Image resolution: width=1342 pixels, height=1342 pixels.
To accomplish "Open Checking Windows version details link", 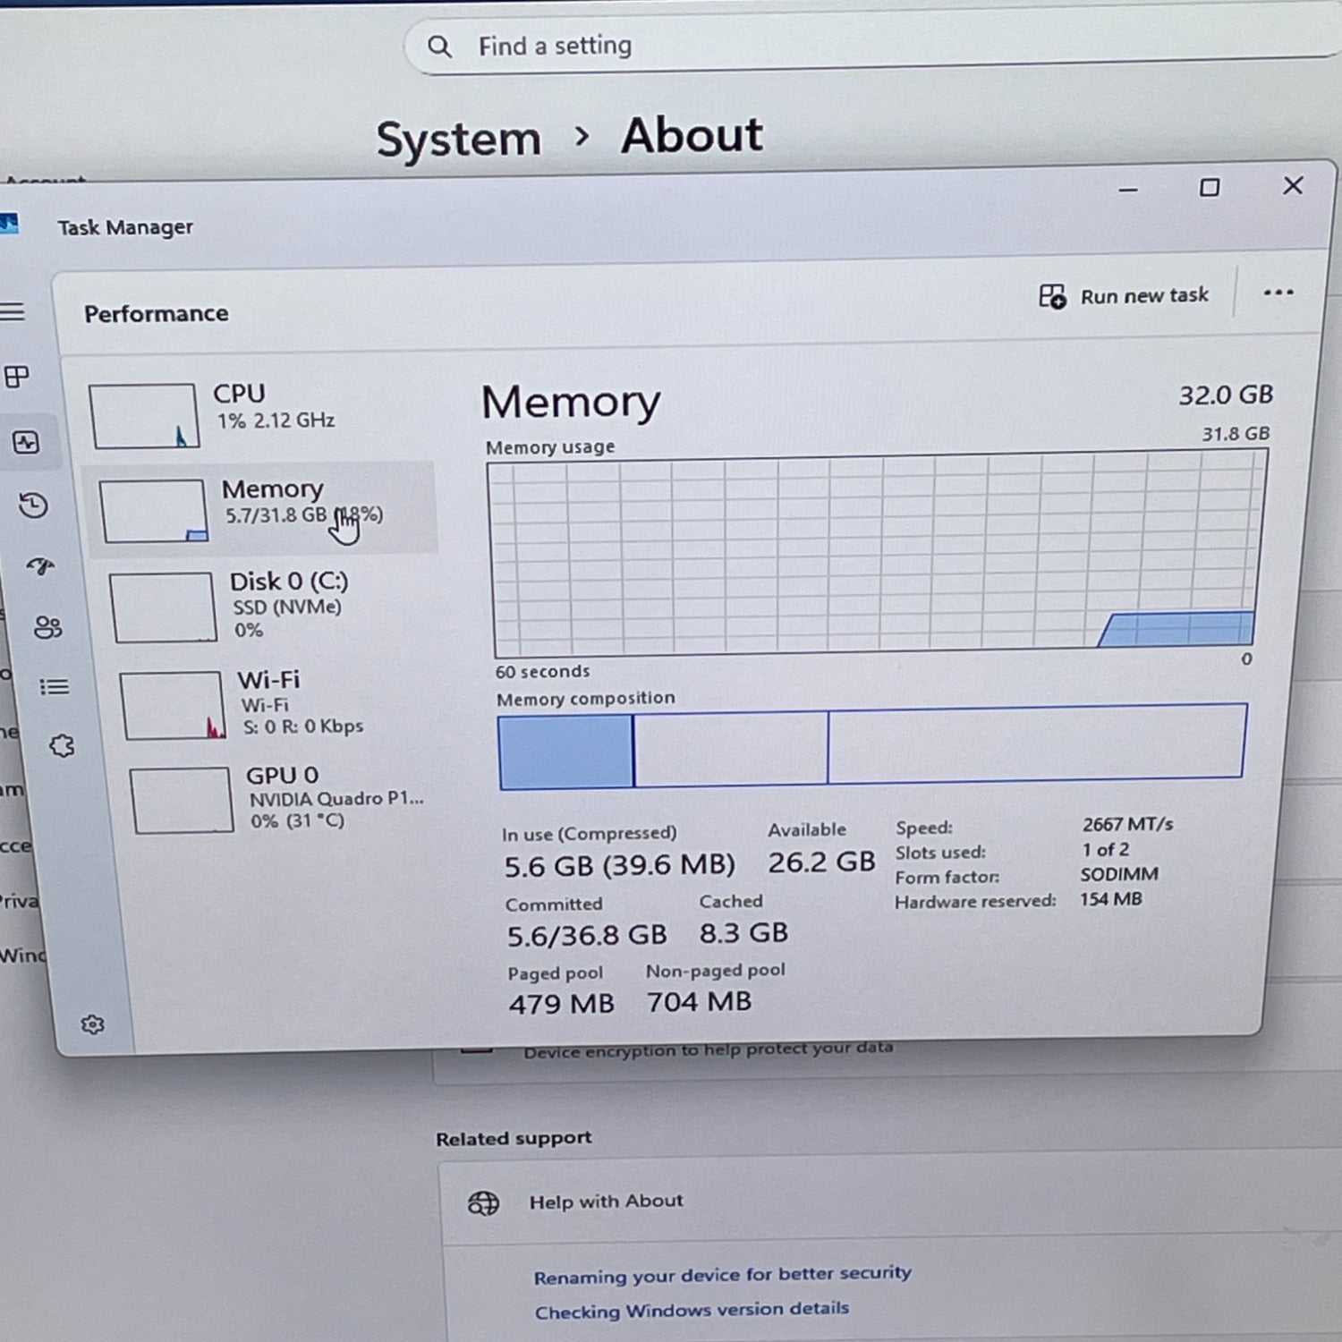I will pyautogui.click(x=692, y=1310).
